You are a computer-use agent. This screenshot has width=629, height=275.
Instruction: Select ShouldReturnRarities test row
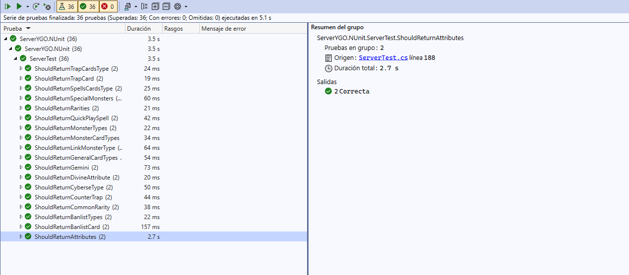154,108
